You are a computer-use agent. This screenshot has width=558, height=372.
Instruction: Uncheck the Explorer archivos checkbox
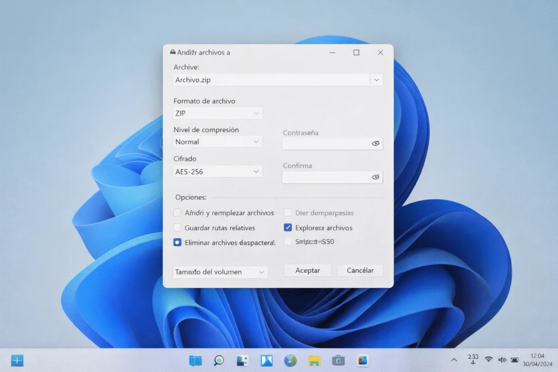click(288, 228)
